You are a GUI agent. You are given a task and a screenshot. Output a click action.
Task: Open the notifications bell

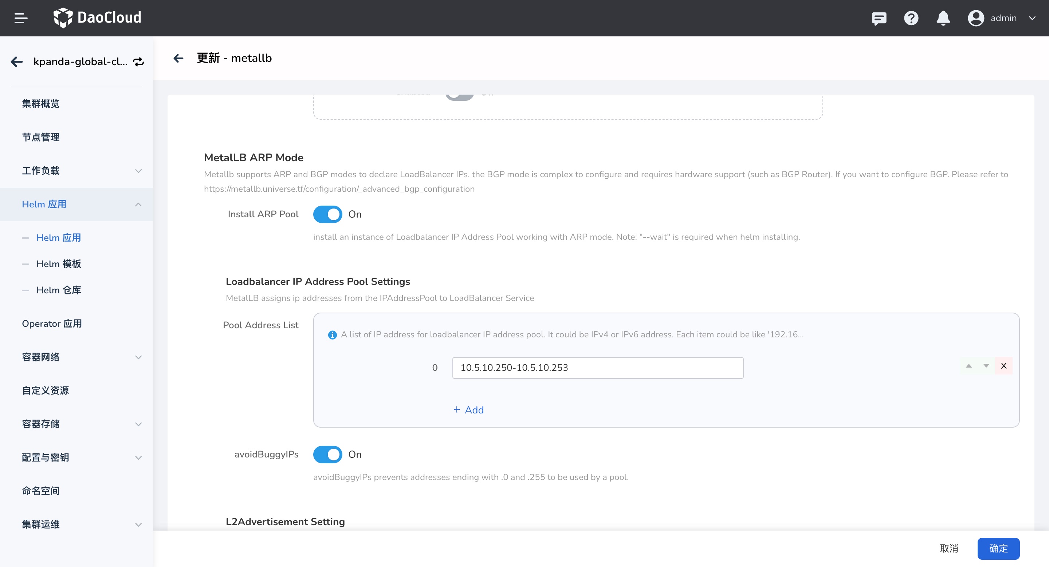click(943, 18)
